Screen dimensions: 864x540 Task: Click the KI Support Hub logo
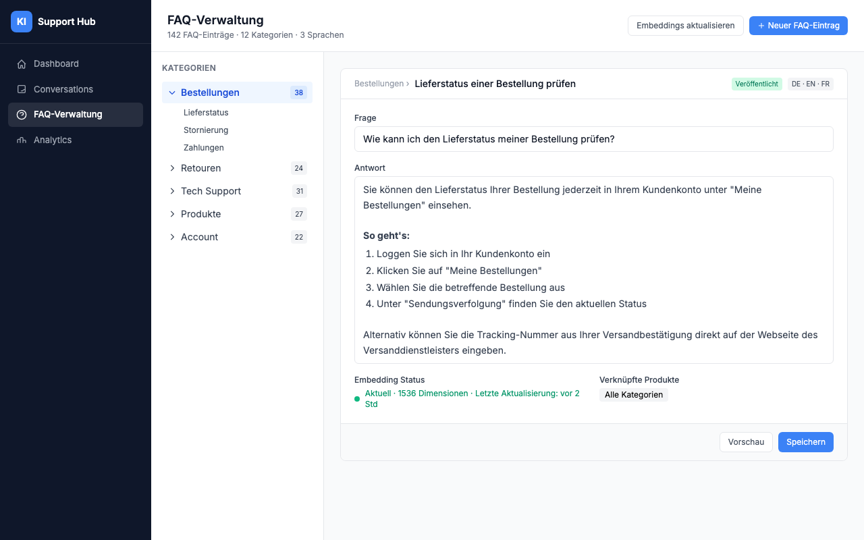[x=21, y=21]
